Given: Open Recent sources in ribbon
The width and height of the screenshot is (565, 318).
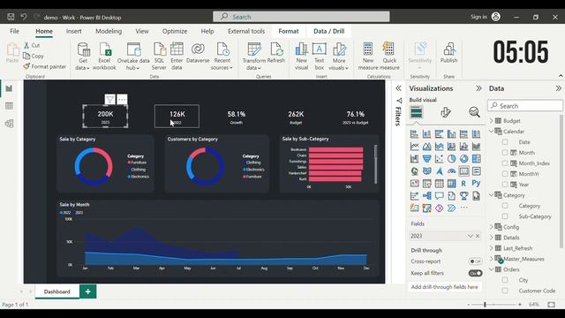Looking at the screenshot, I should click(x=222, y=57).
